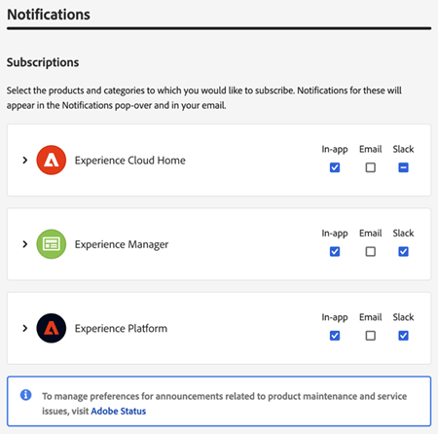Click the red Experience Cloud Home icon
The image size is (438, 434).
tap(52, 161)
